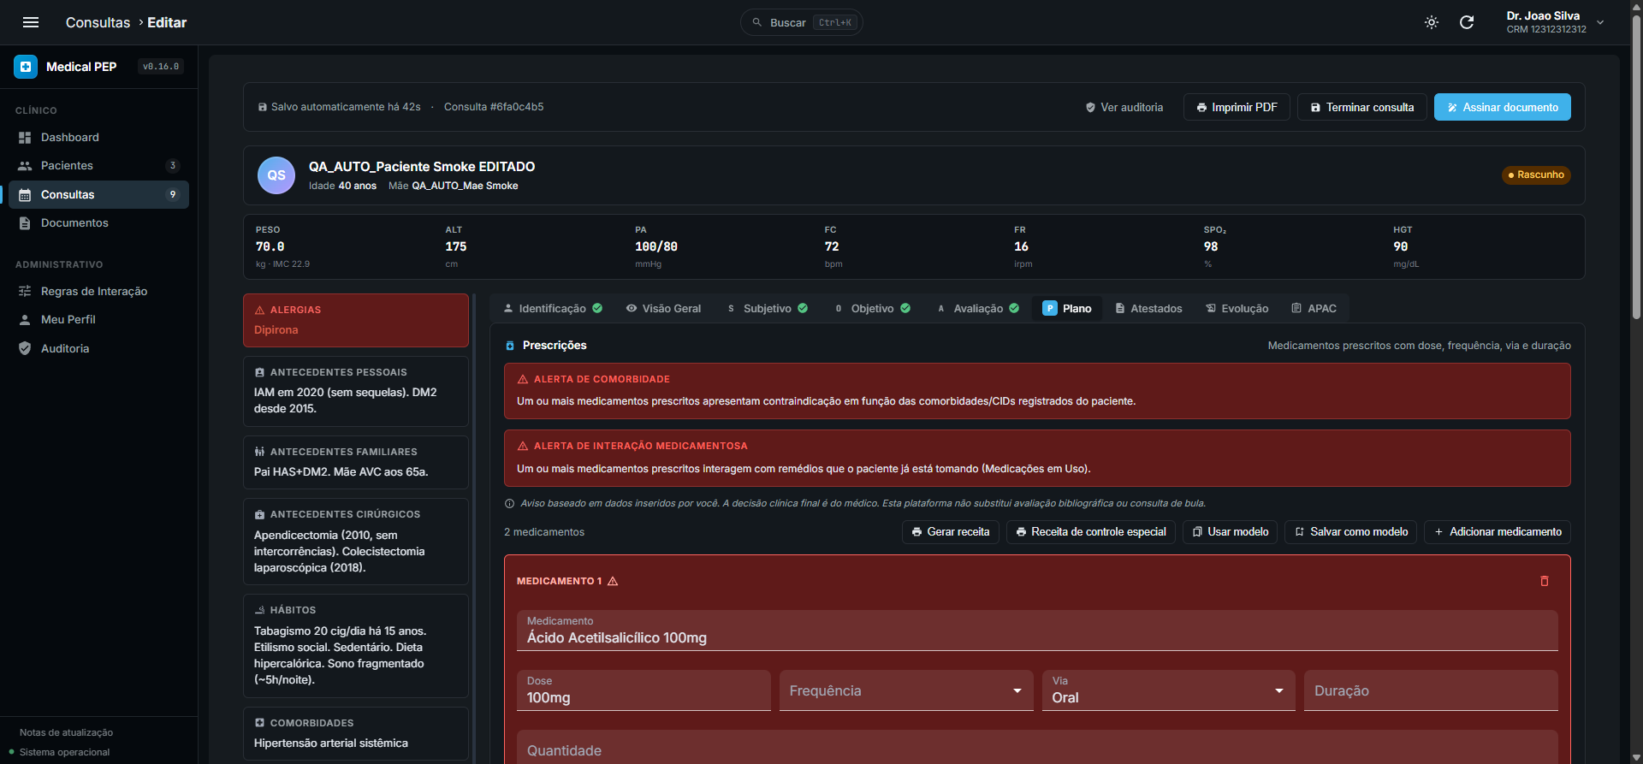This screenshot has width=1643, height=764.
Task: Click Ver auditoria link
Action: [x=1124, y=107]
